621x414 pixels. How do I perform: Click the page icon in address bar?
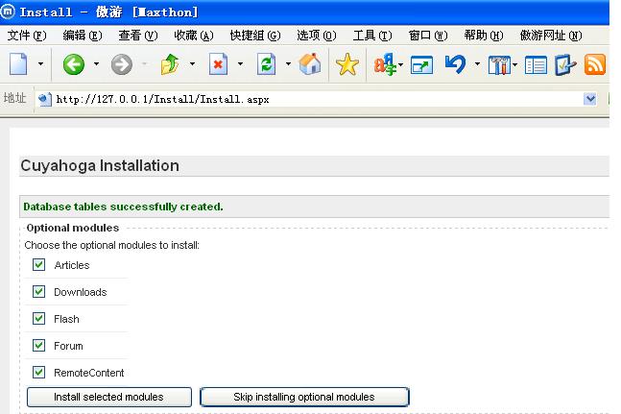(x=45, y=99)
